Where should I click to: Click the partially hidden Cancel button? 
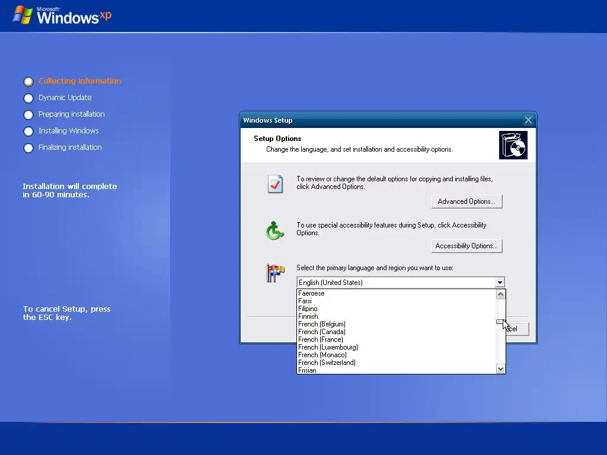tap(517, 329)
